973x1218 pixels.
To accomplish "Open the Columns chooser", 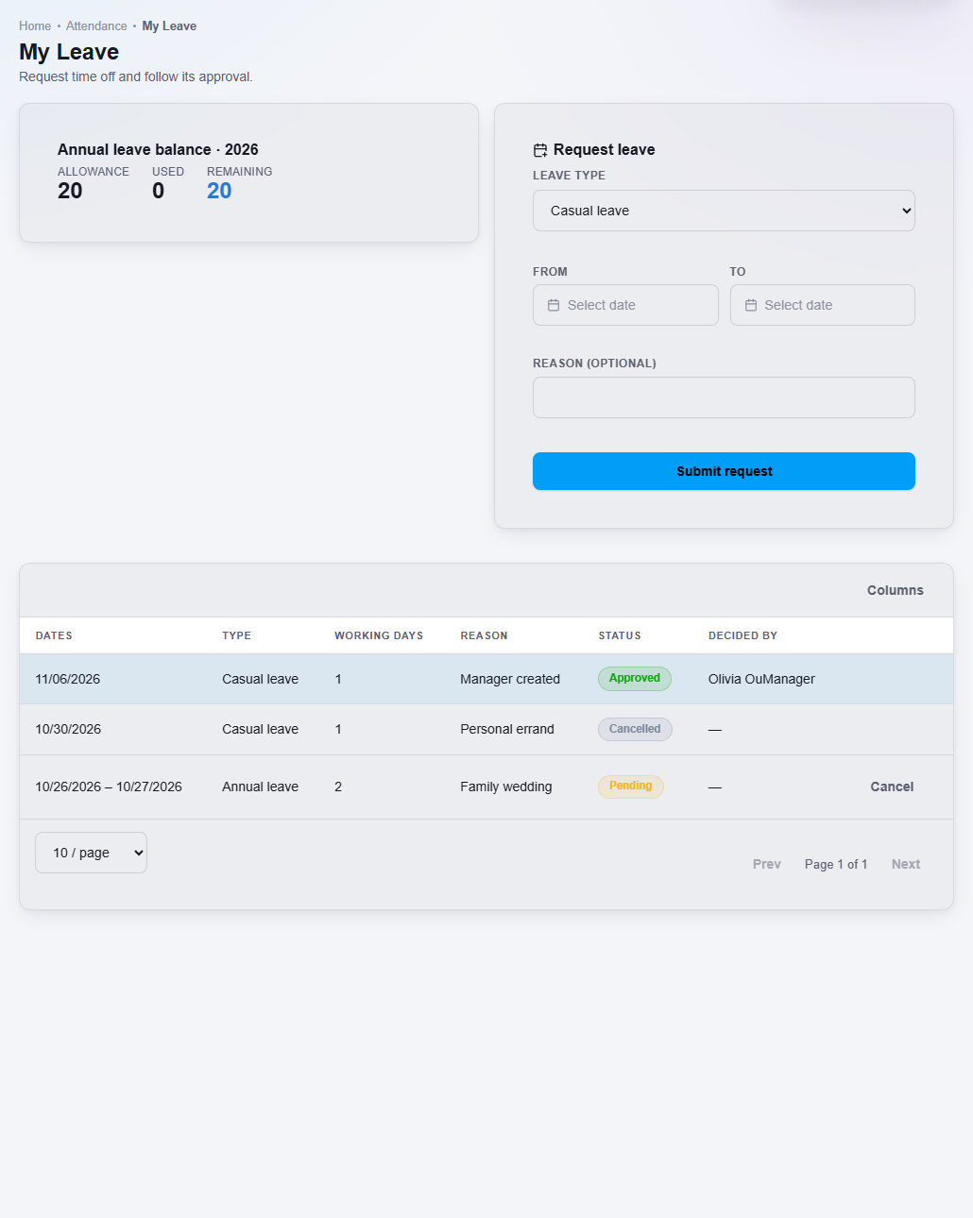I will (x=896, y=590).
